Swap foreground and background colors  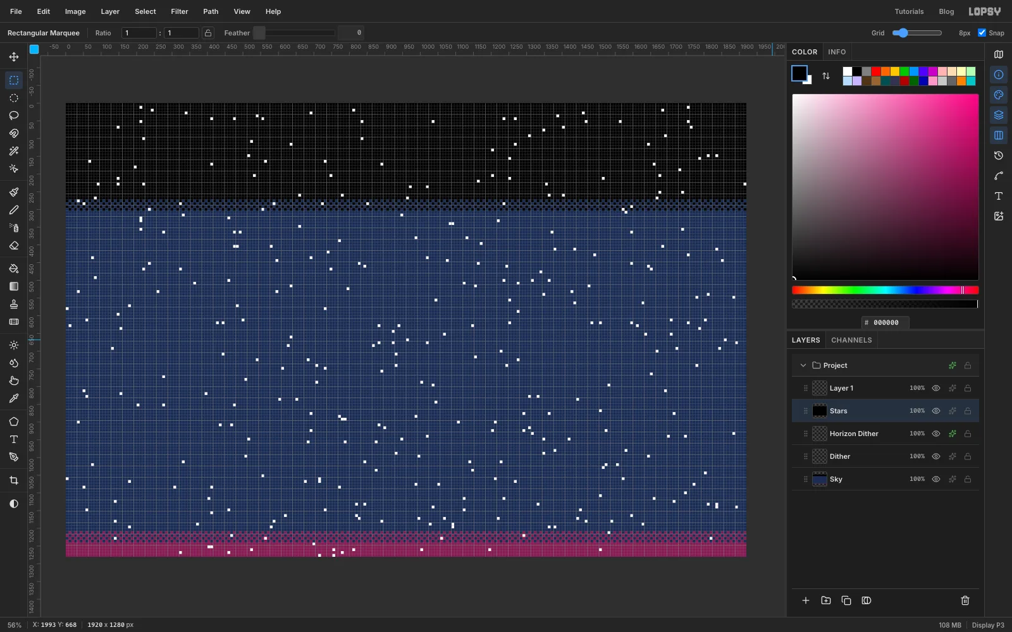click(x=826, y=76)
